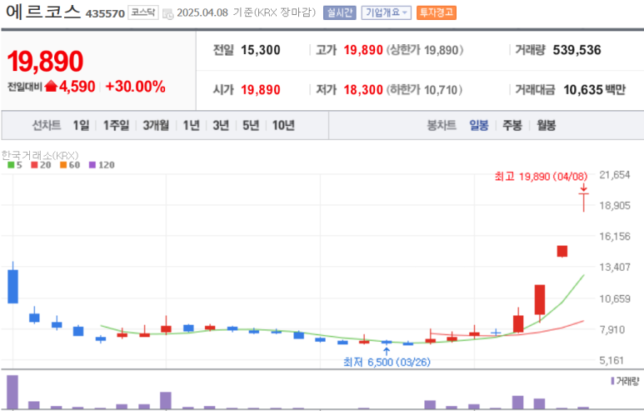Click the stock code 435570
644x411 pixels.
pos(105,13)
